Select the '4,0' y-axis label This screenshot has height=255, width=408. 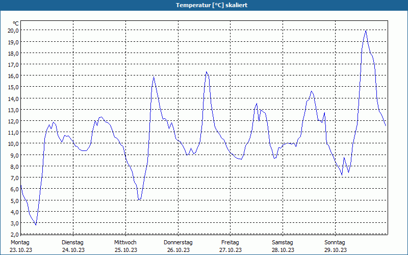pyautogui.click(x=14, y=212)
